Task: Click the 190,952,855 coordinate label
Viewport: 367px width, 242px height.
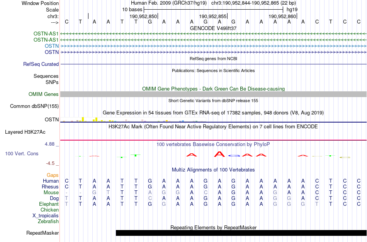Action: pyautogui.click(x=213, y=16)
